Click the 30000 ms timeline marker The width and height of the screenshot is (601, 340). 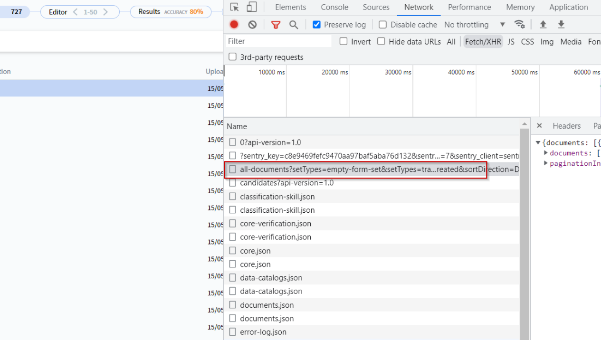pyautogui.click(x=398, y=72)
